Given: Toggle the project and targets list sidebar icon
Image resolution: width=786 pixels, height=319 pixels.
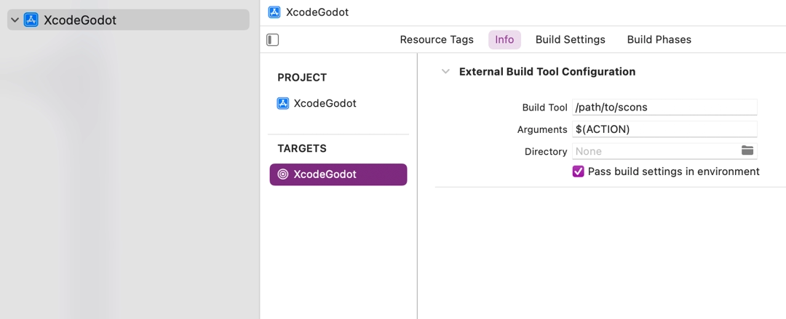Looking at the screenshot, I should point(273,40).
